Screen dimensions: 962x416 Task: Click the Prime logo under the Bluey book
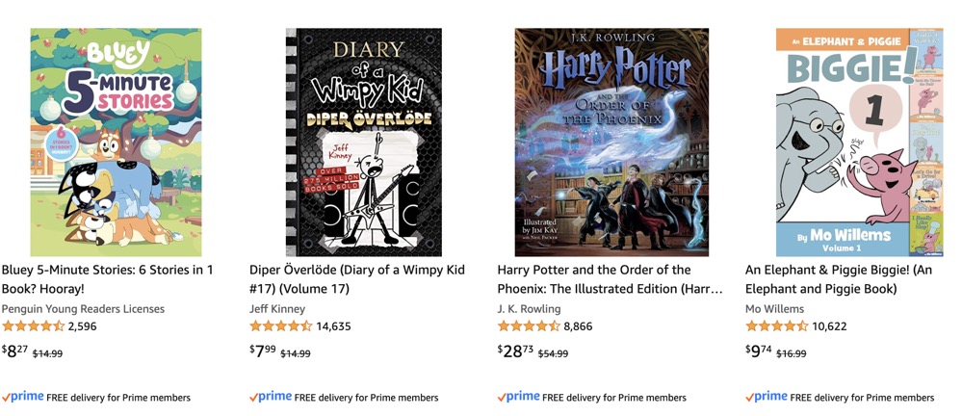click(23, 397)
